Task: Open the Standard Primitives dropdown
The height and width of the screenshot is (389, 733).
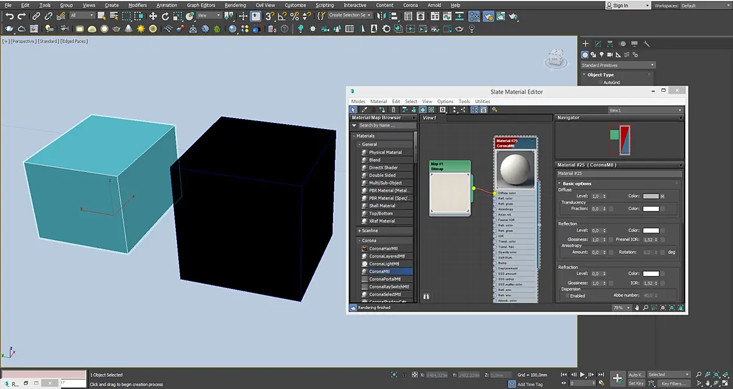Action: pyautogui.click(x=617, y=65)
